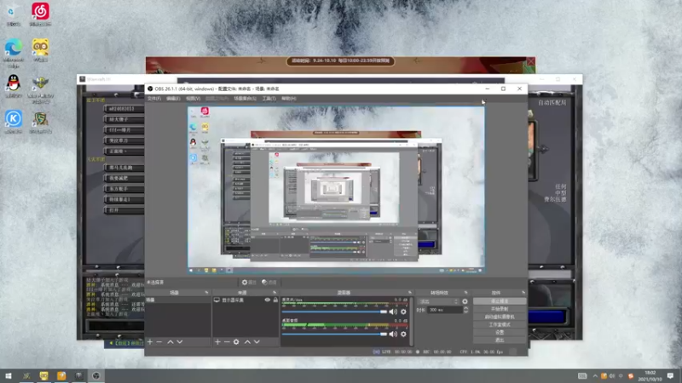The height and width of the screenshot is (383, 682).
Task: Add a new scene with plus icon
Action: [x=150, y=342]
